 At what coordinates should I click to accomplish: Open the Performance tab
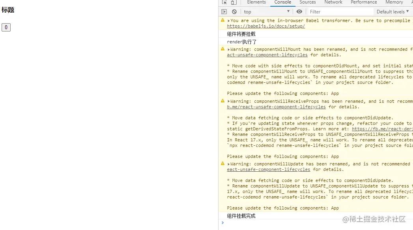(364, 2)
